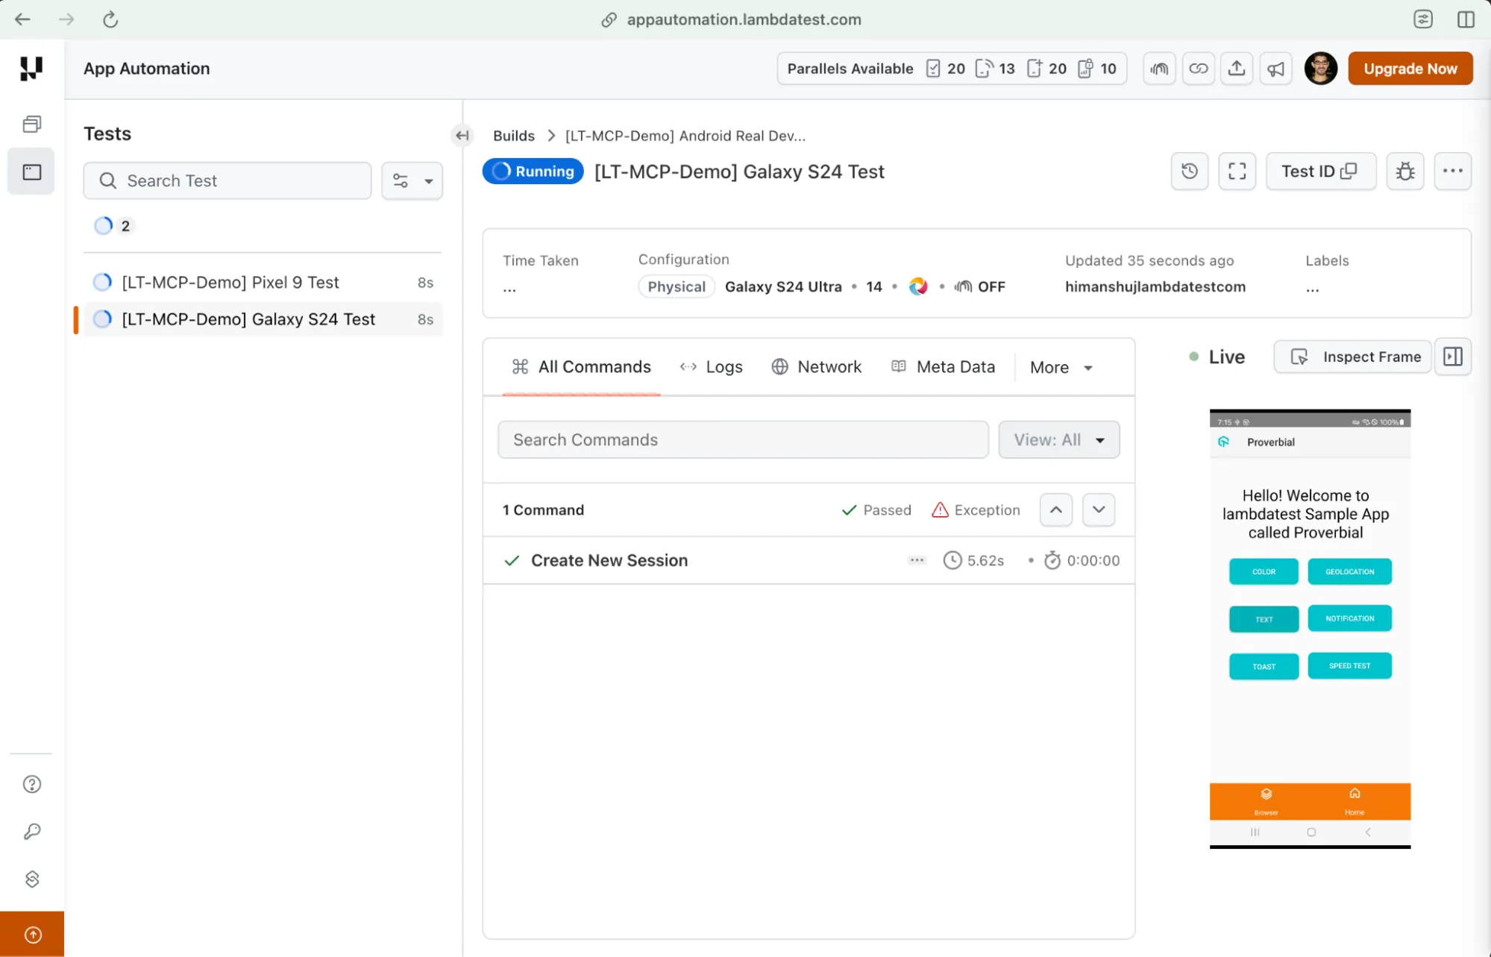Tap the NOTIFICATION button in the live device
Image resolution: width=1491 pixels, height=957 pixels.
(x=1350, y=618)
